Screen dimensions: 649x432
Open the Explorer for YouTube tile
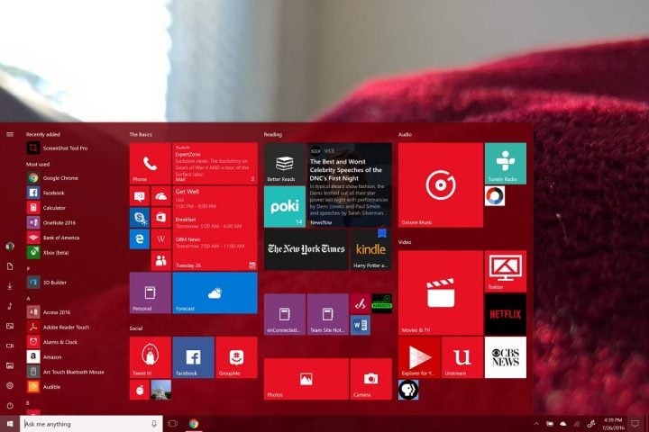419,357
